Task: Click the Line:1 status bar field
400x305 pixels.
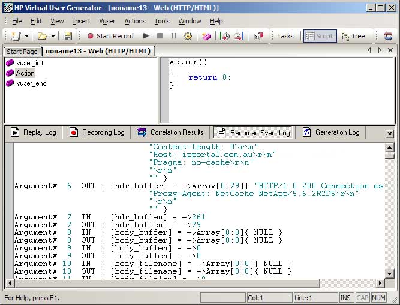Action: [x=316, y=298]
